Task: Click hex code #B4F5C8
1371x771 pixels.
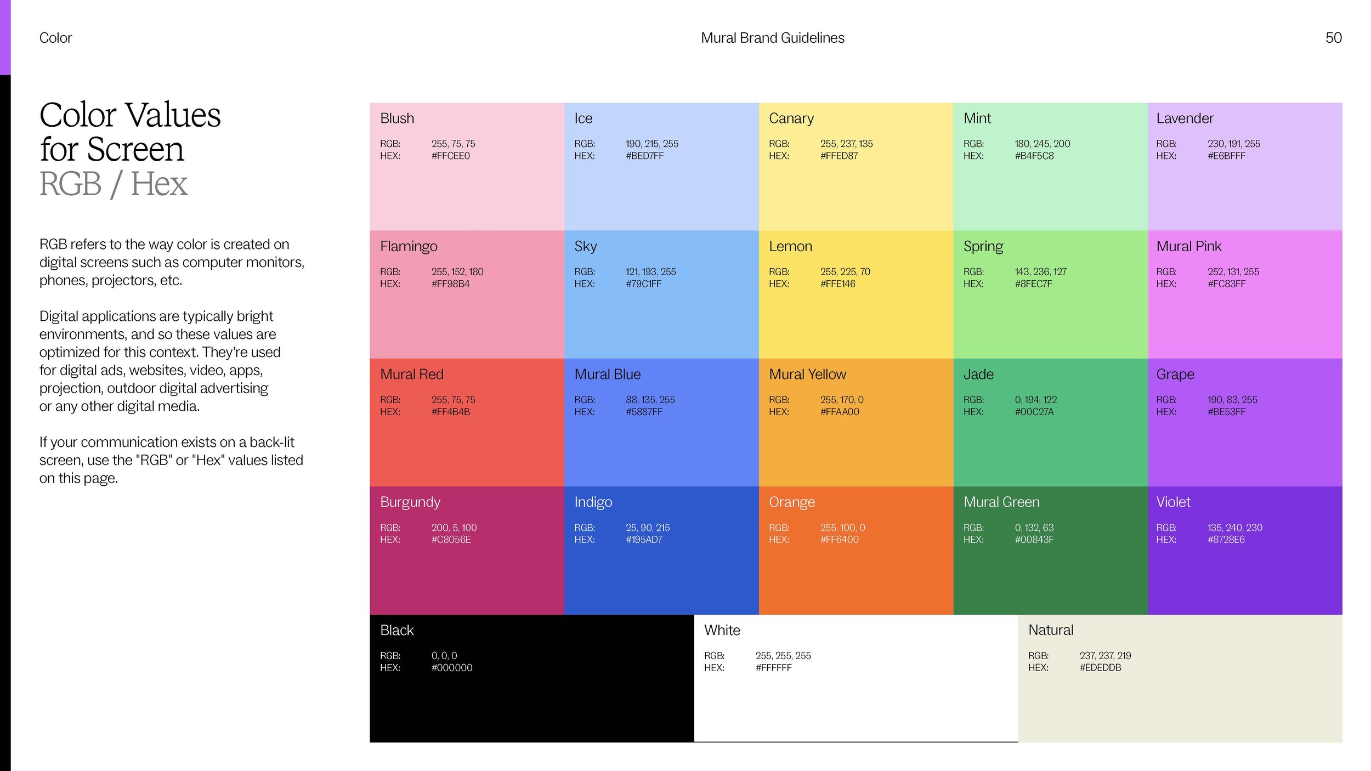Action: (1034, 156)
